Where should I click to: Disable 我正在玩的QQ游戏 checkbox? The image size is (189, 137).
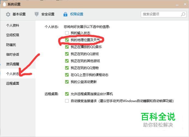pyautogui.click(x=67, y=54)
